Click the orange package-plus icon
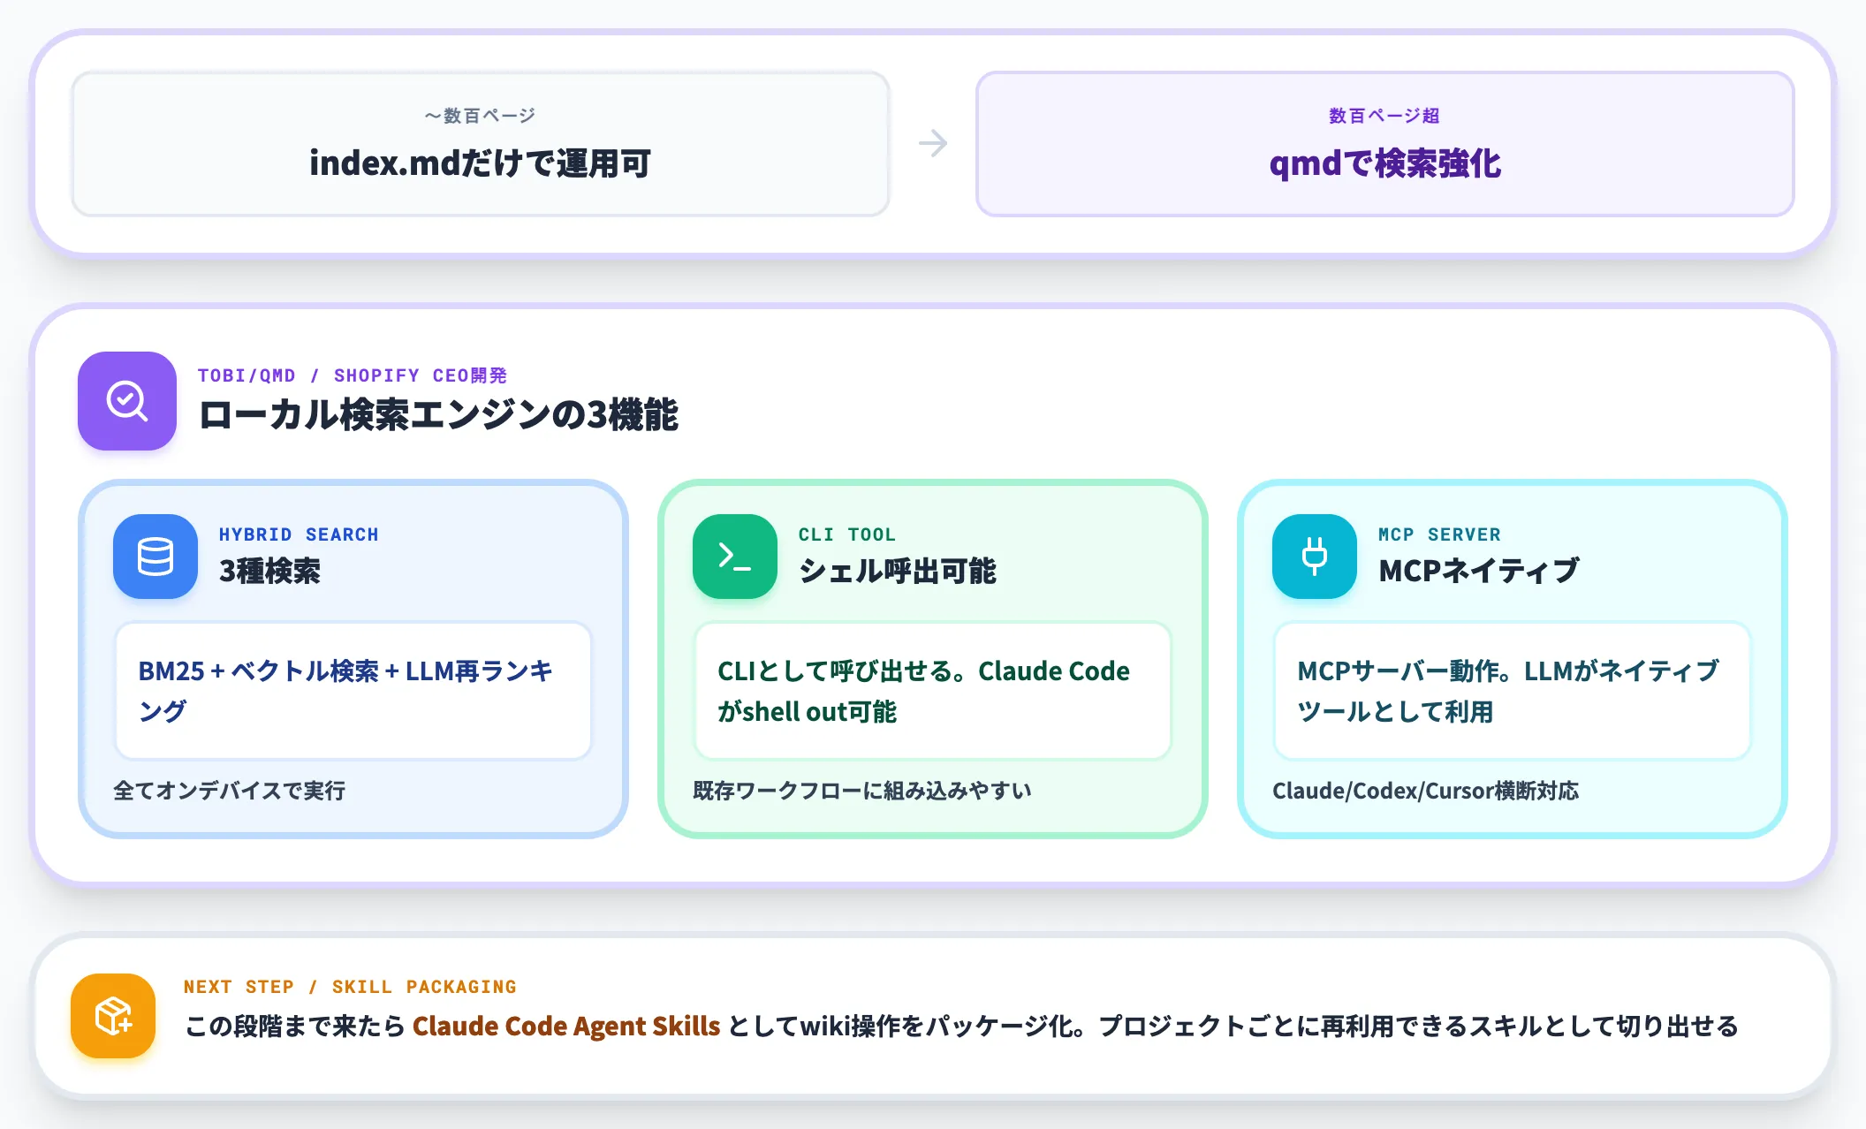Image resolution: width=1866 pixels, height=1129 pixels. tap(113, 1016)
